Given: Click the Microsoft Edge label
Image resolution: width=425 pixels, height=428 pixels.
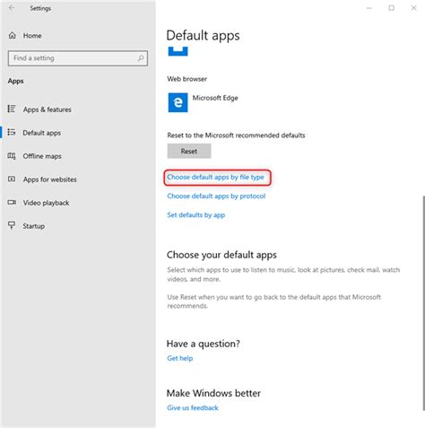Looking at the screenshot, I should pos(215,98).
